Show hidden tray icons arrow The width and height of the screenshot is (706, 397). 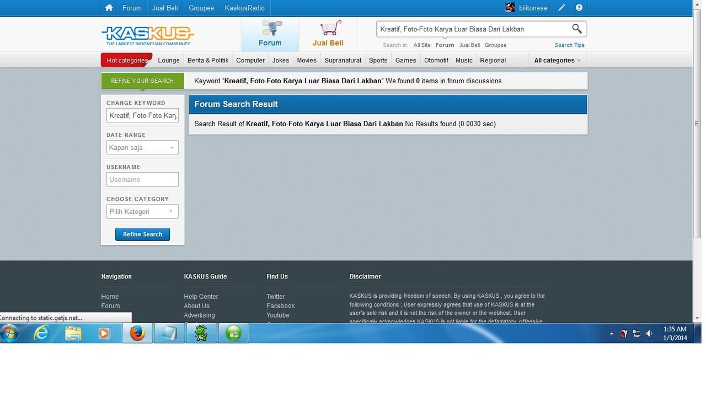click(x=611, y=334)
